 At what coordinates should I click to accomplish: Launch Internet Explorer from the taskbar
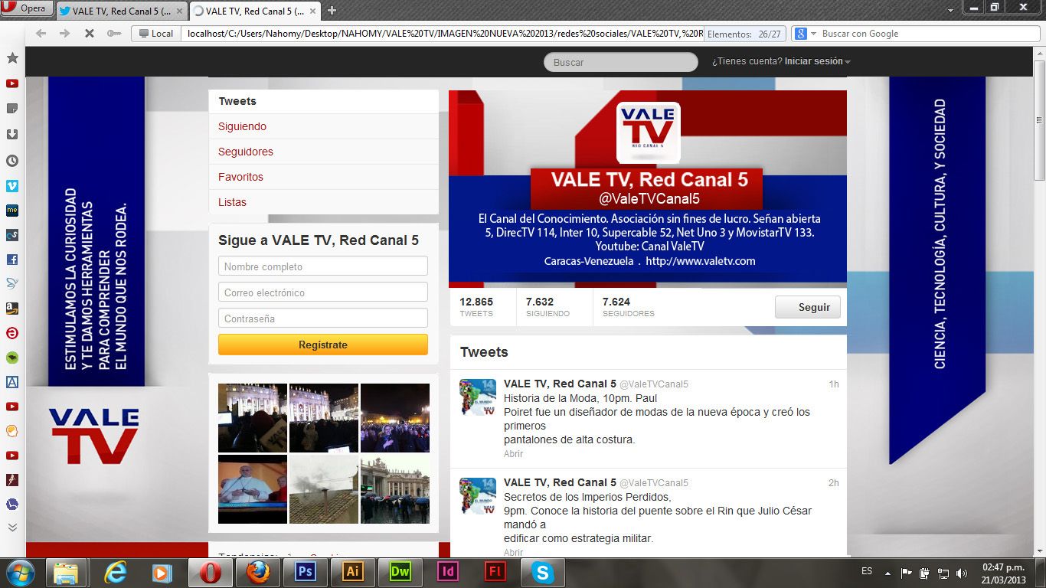[x=116, y=573]
